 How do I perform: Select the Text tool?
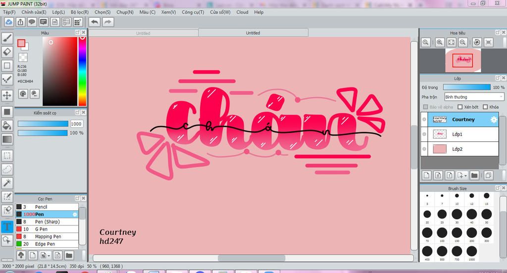point(7,227)
